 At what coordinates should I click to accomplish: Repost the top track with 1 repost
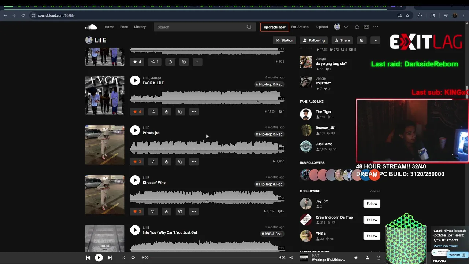[x=155, y=62]
